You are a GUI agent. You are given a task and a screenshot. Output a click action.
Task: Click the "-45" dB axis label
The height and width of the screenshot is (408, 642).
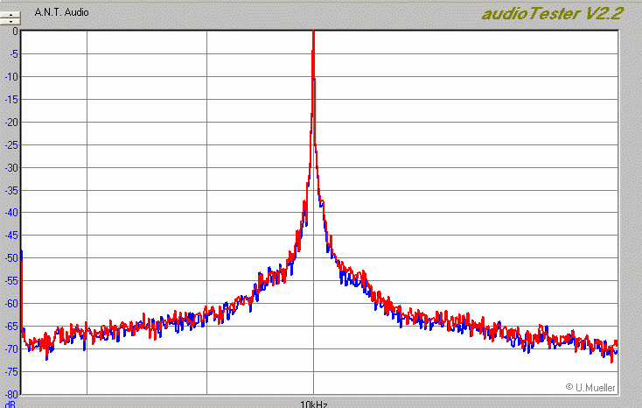[x=11, y=236]
